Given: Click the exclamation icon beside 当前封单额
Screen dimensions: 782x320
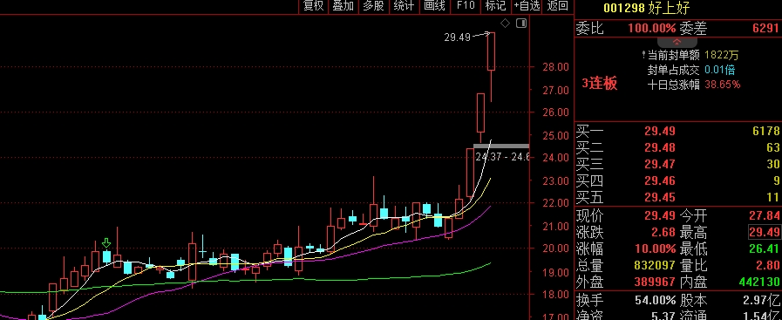Looking at the screenshot, I should tap(644, 54).
